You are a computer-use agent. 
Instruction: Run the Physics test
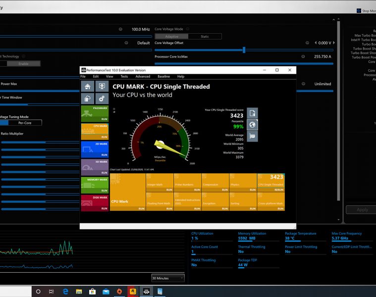click(243, 183)
